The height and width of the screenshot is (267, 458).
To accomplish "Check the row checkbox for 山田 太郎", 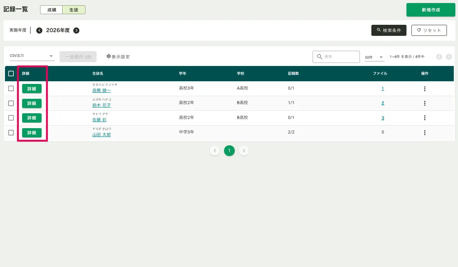I will (11, 133).
